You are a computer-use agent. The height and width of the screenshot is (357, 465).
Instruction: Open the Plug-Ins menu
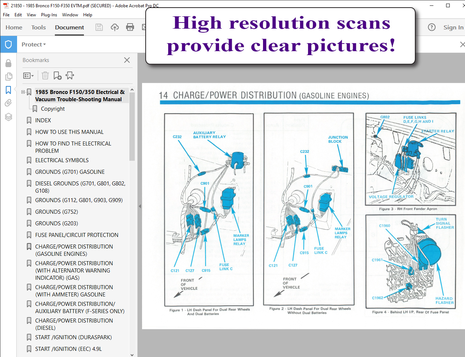click(x=49, y=15)
